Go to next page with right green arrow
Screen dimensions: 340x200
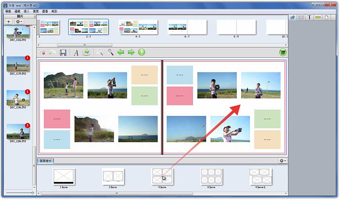(131, 52)
